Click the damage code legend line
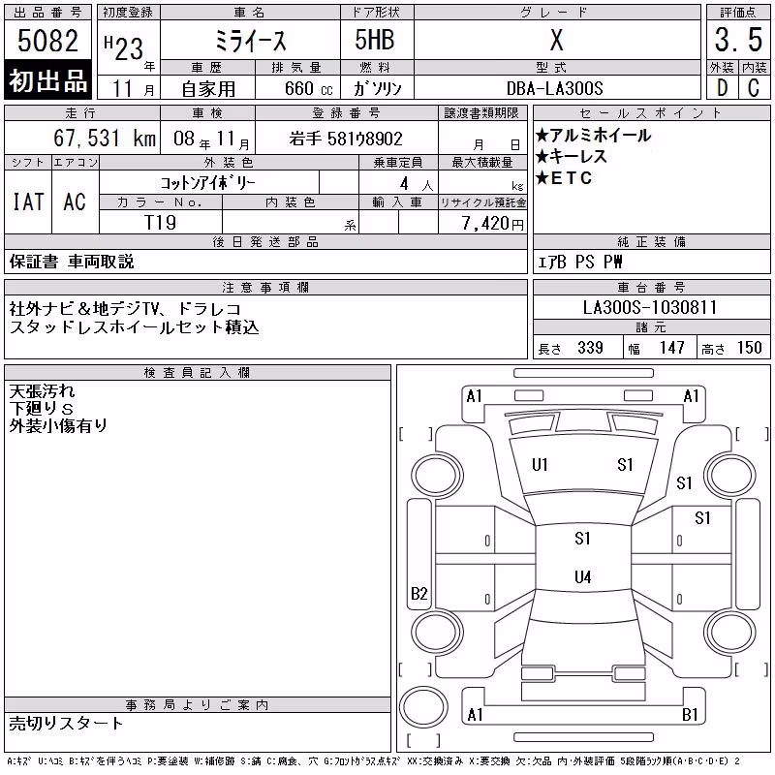This screenshot has width=775, height=775. tap(373, 761)
